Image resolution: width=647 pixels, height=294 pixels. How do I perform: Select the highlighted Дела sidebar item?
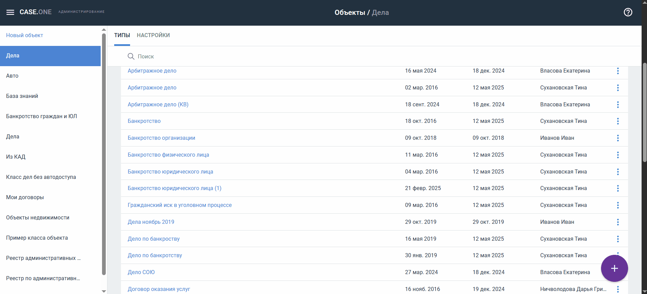point(50,56)
